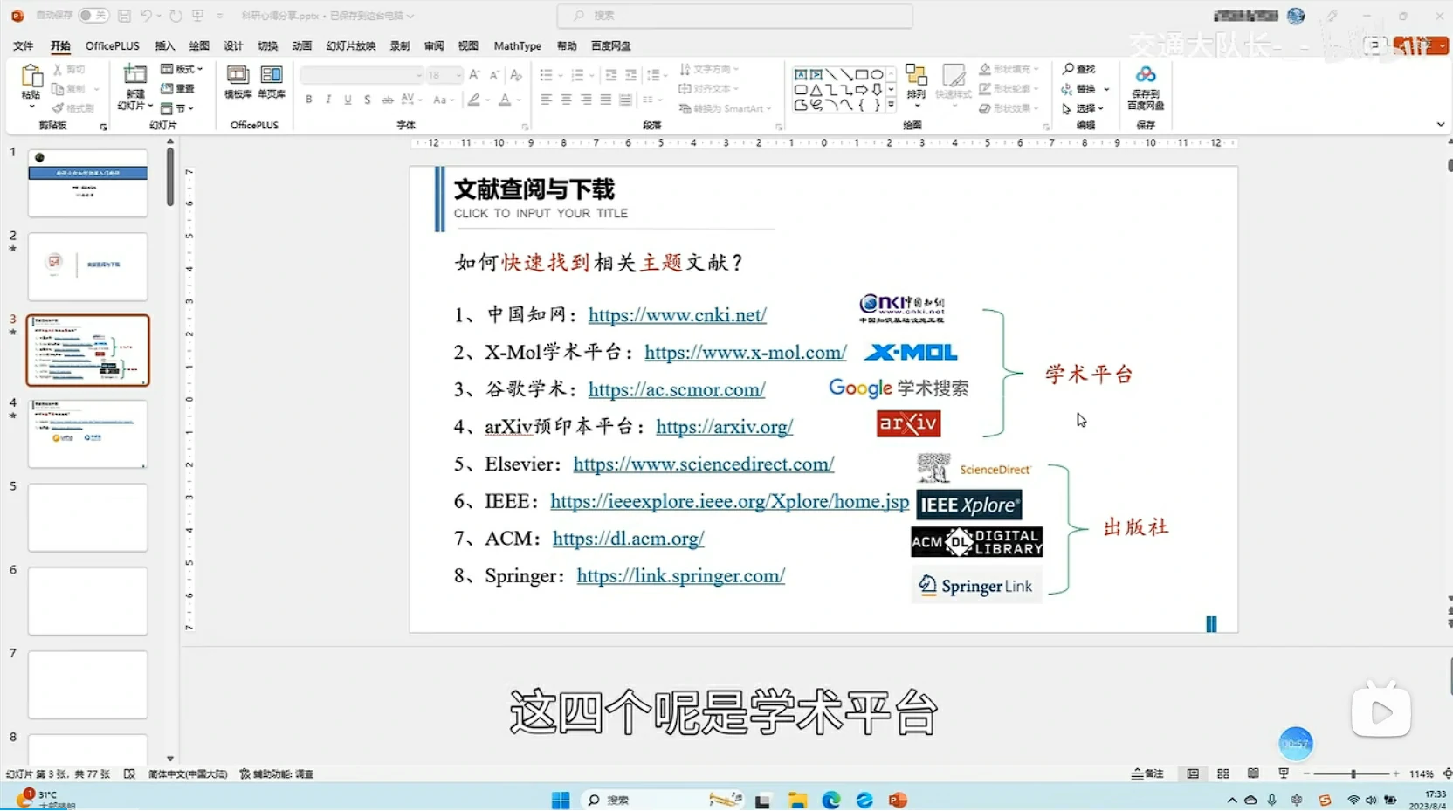Image resolution: width=1453 pixels, height=811 pixels.
Task: Open the template library (模板库) icon
Action: (238, 76)
